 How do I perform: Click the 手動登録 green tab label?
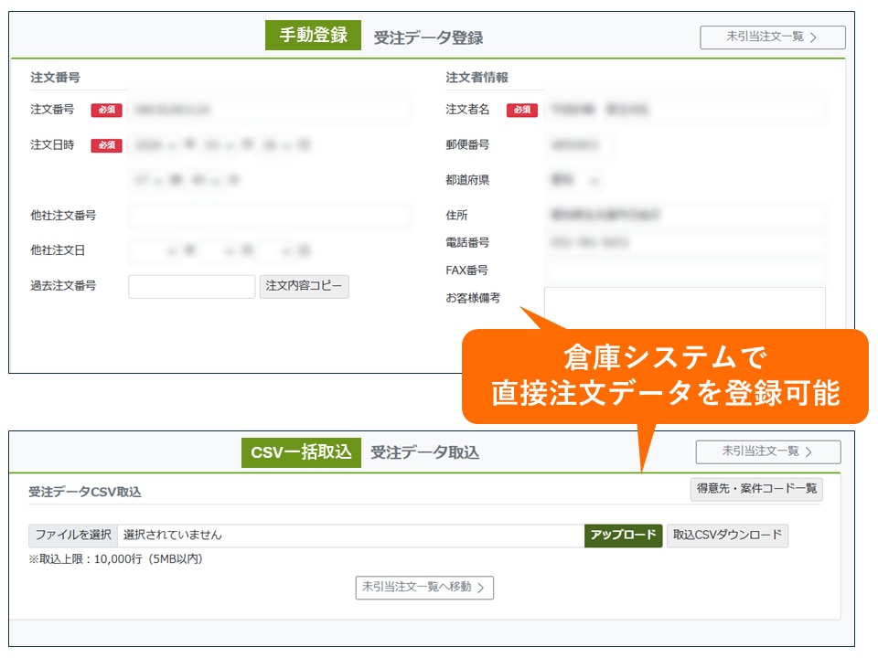click(313, 36)
